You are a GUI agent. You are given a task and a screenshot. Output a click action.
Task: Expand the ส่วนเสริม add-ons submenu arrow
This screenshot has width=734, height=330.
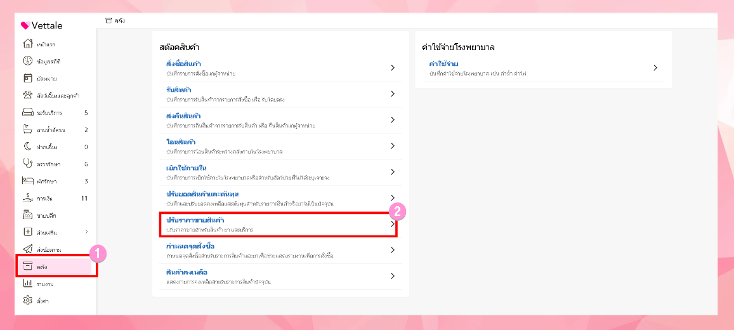tap(86, 232)
